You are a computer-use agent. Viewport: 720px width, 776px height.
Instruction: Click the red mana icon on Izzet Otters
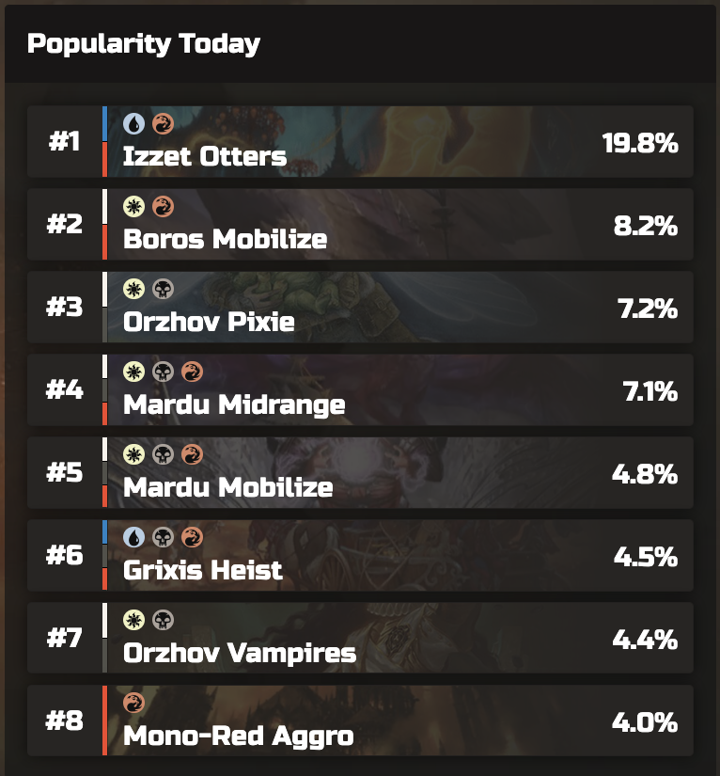coord(163,124)
